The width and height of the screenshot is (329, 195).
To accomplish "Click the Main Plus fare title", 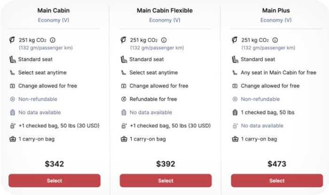I will (276, 10).
